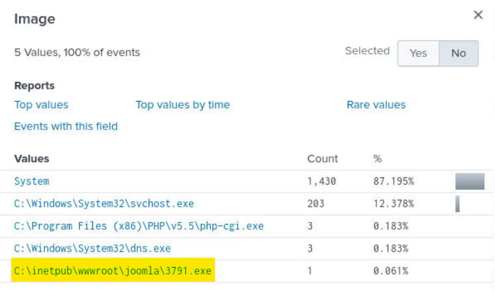Show Events with this field
This screenshot has height=293, width=495.
point(66,126)
